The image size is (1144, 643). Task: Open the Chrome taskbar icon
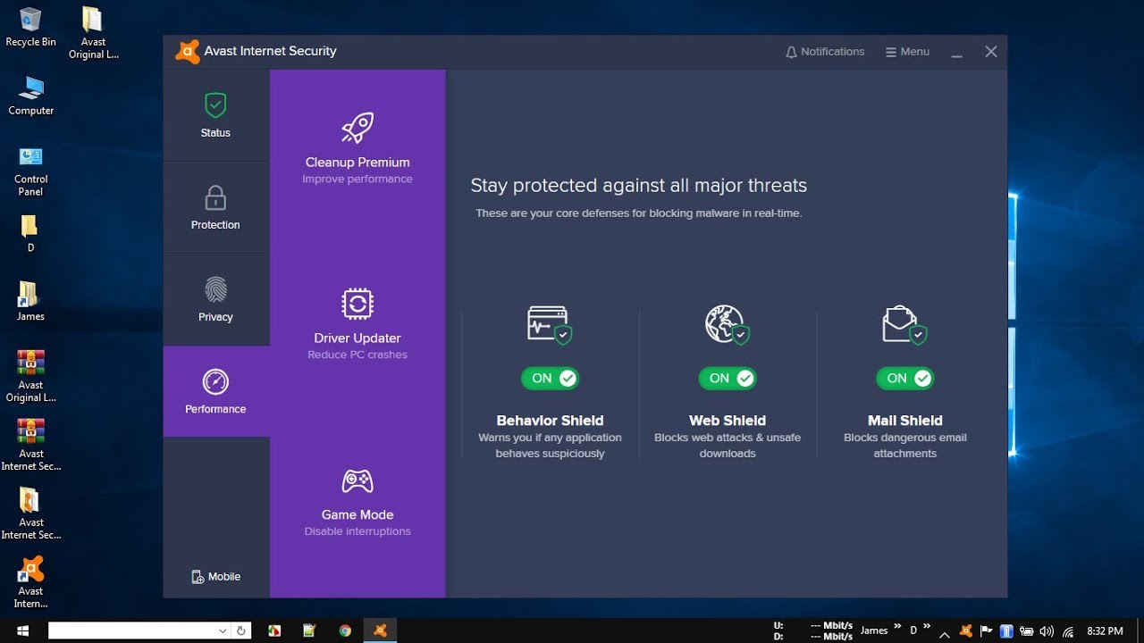pyautogui.click(x=345, y=630)
